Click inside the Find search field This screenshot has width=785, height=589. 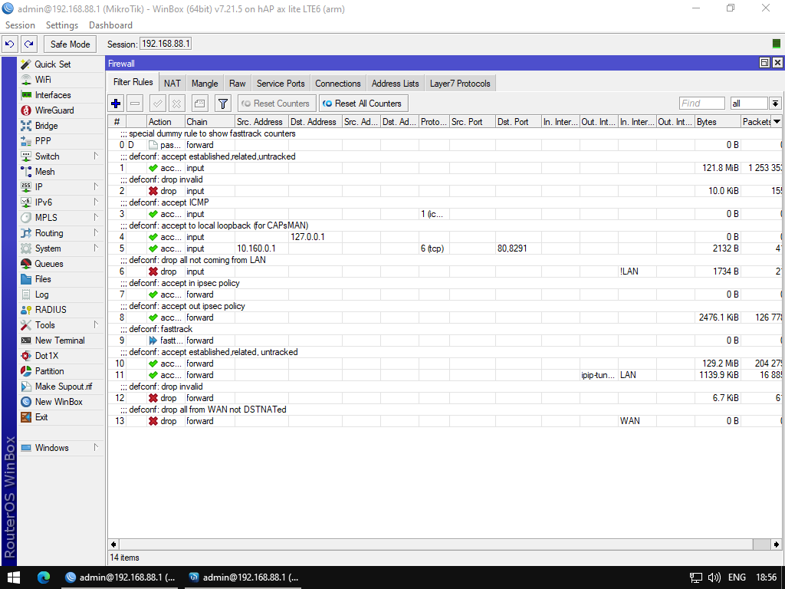pyautogui.click(x=702, y=104)
